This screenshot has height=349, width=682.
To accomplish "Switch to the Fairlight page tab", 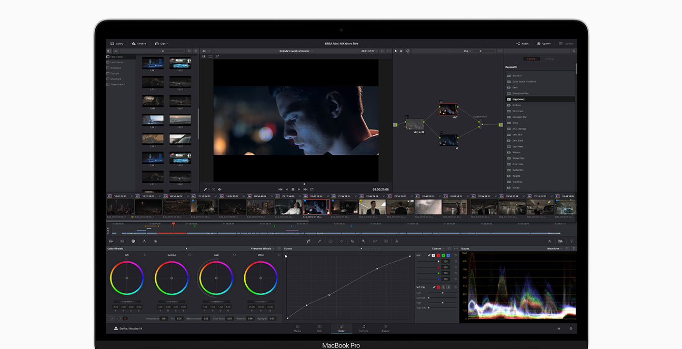I will point(363,328).
